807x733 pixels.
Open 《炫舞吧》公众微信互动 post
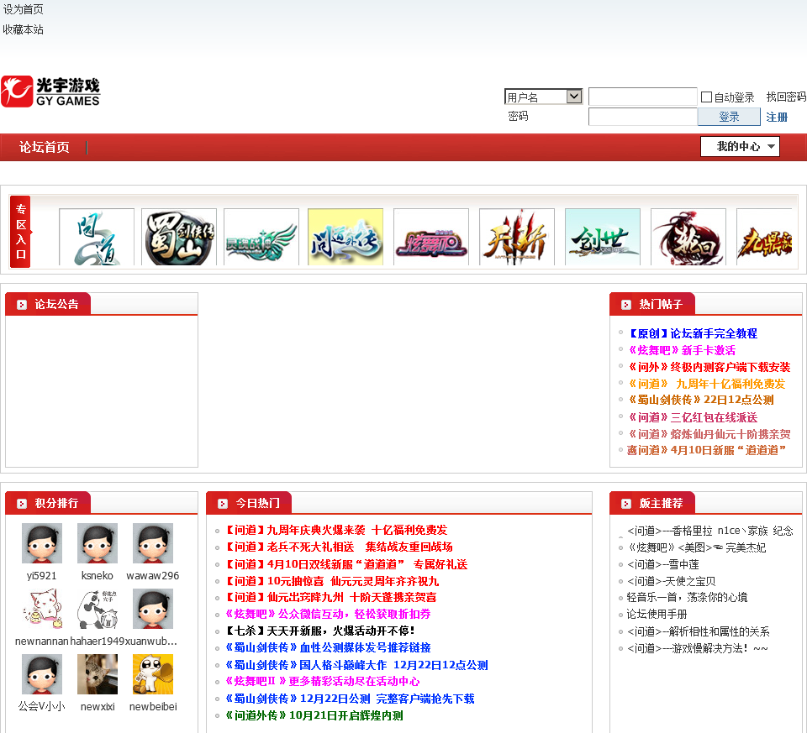[328, 615]
